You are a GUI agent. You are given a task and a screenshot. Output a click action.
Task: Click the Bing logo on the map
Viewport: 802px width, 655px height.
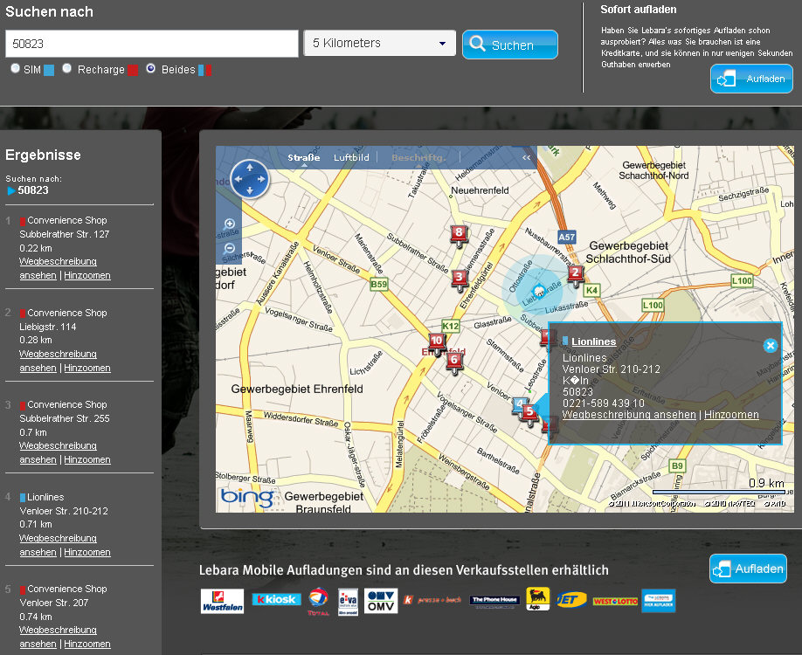(x=247, y=497)
